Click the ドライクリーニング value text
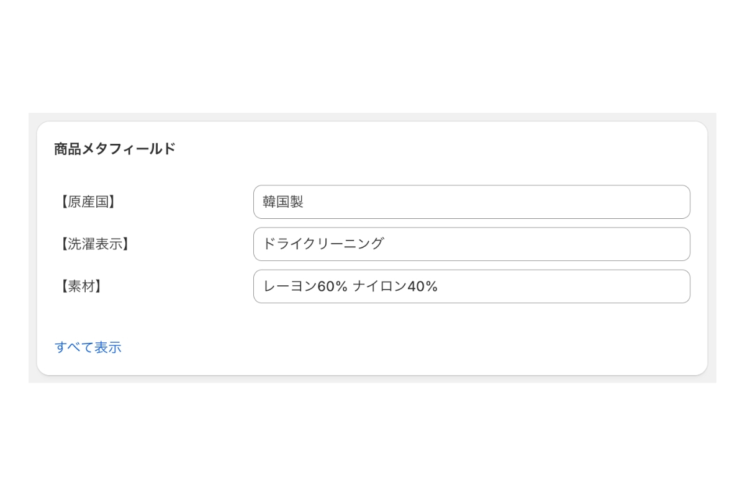This screenshot has width=745, height=496. tap(323, 244)
